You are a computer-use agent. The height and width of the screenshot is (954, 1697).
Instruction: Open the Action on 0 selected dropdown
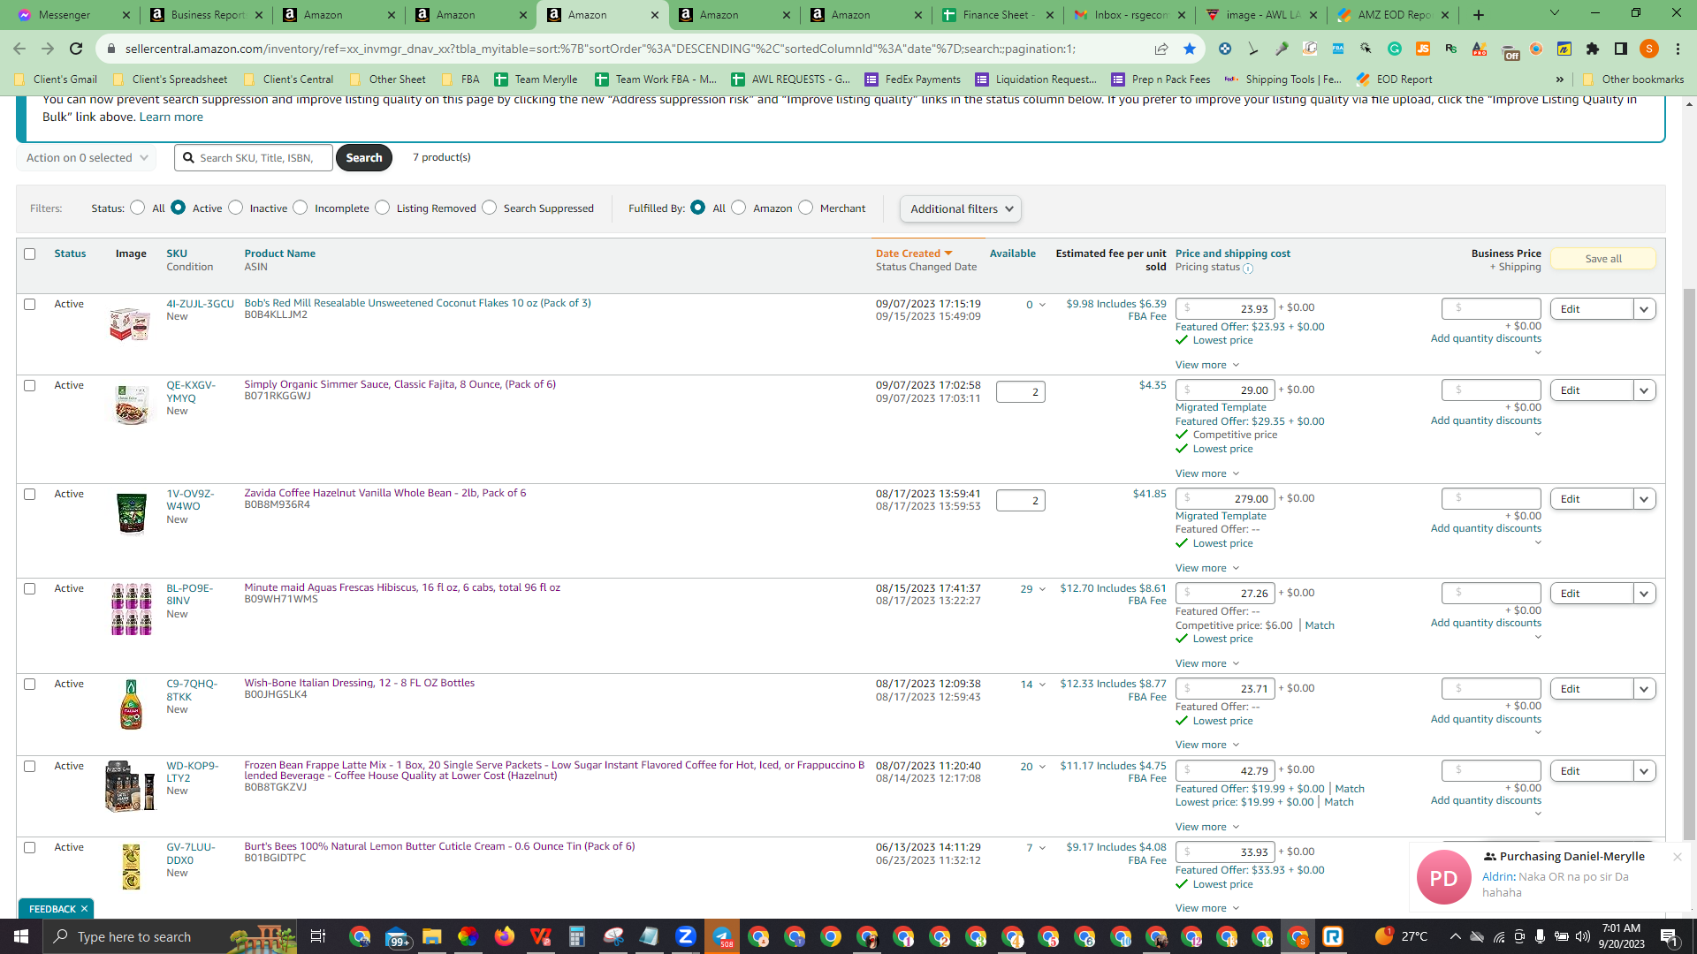click(x=87, y=158)
